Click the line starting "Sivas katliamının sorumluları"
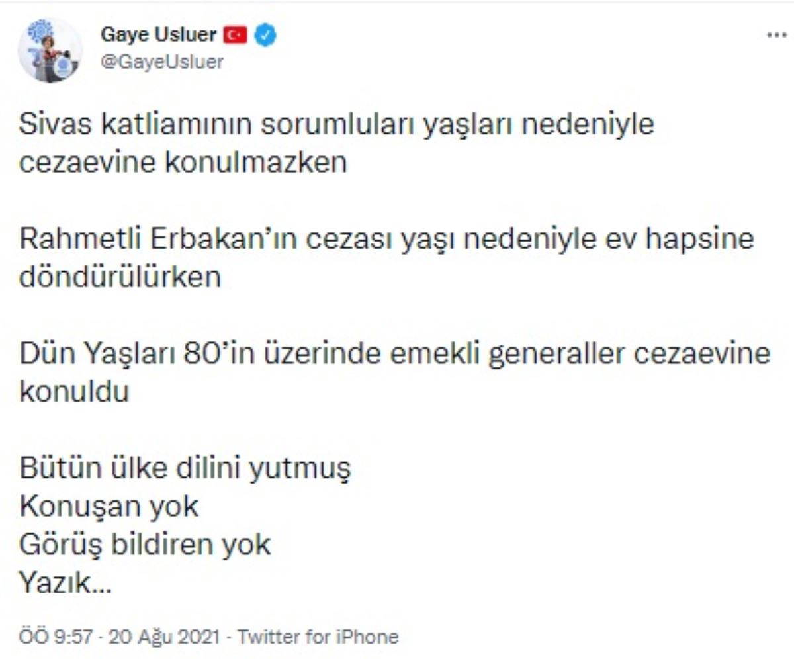 coord(337,124)
